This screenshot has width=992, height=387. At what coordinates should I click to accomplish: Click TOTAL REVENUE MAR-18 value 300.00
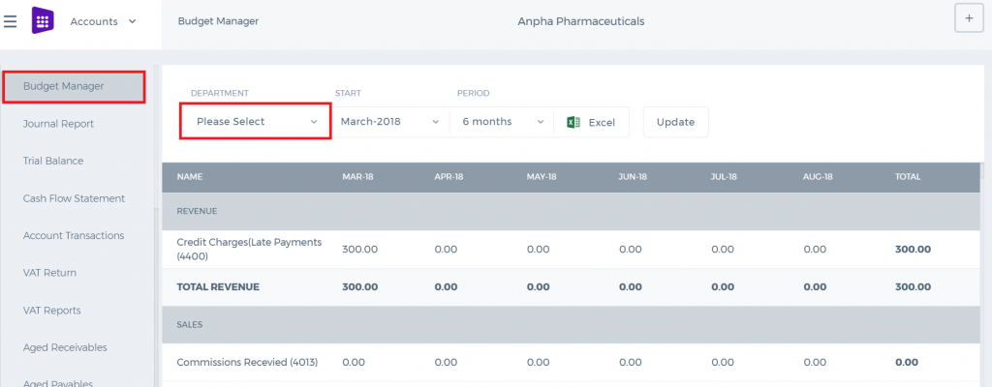click(x=360, y=287)
